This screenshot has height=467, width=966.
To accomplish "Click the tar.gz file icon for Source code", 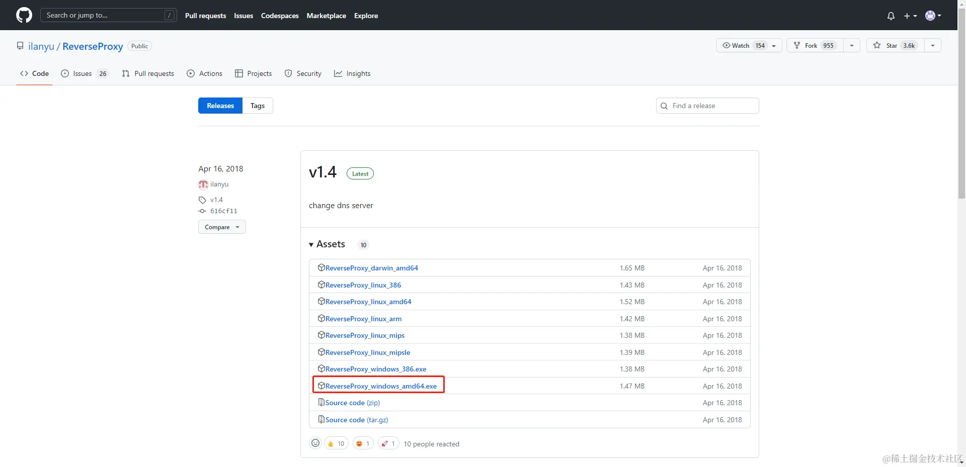I will 321,419.
